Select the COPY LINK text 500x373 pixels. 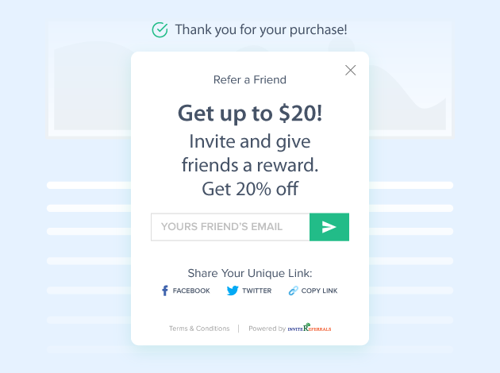(319, 290)
